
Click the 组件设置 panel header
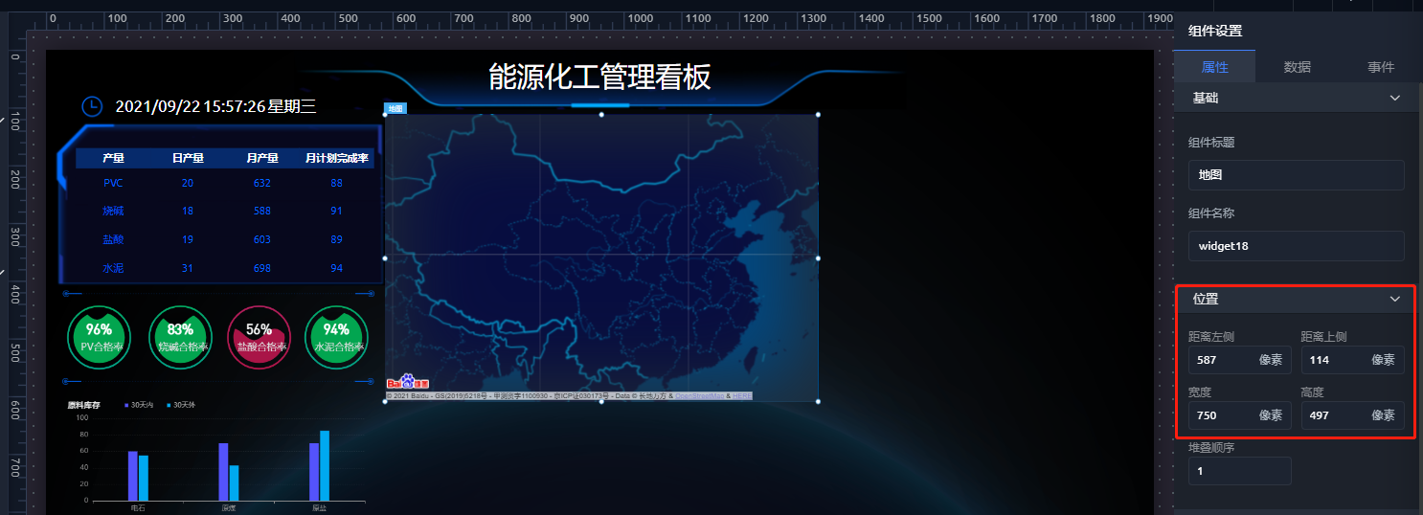point(1215,31)
